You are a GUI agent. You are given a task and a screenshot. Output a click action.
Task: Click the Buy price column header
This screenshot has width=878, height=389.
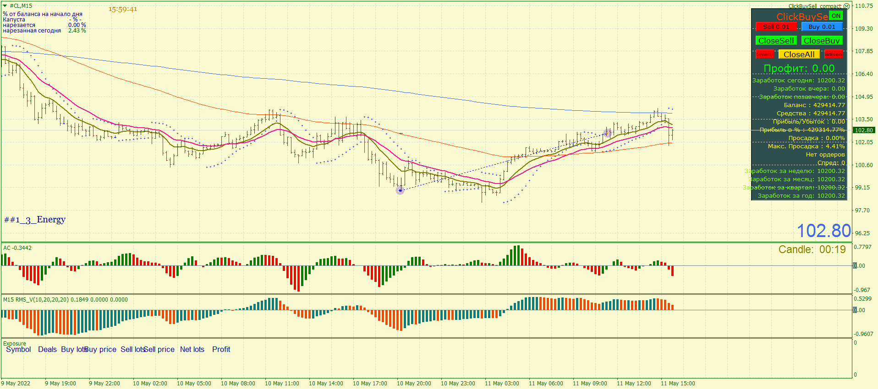pyautogui.click(x=100, y=350)
